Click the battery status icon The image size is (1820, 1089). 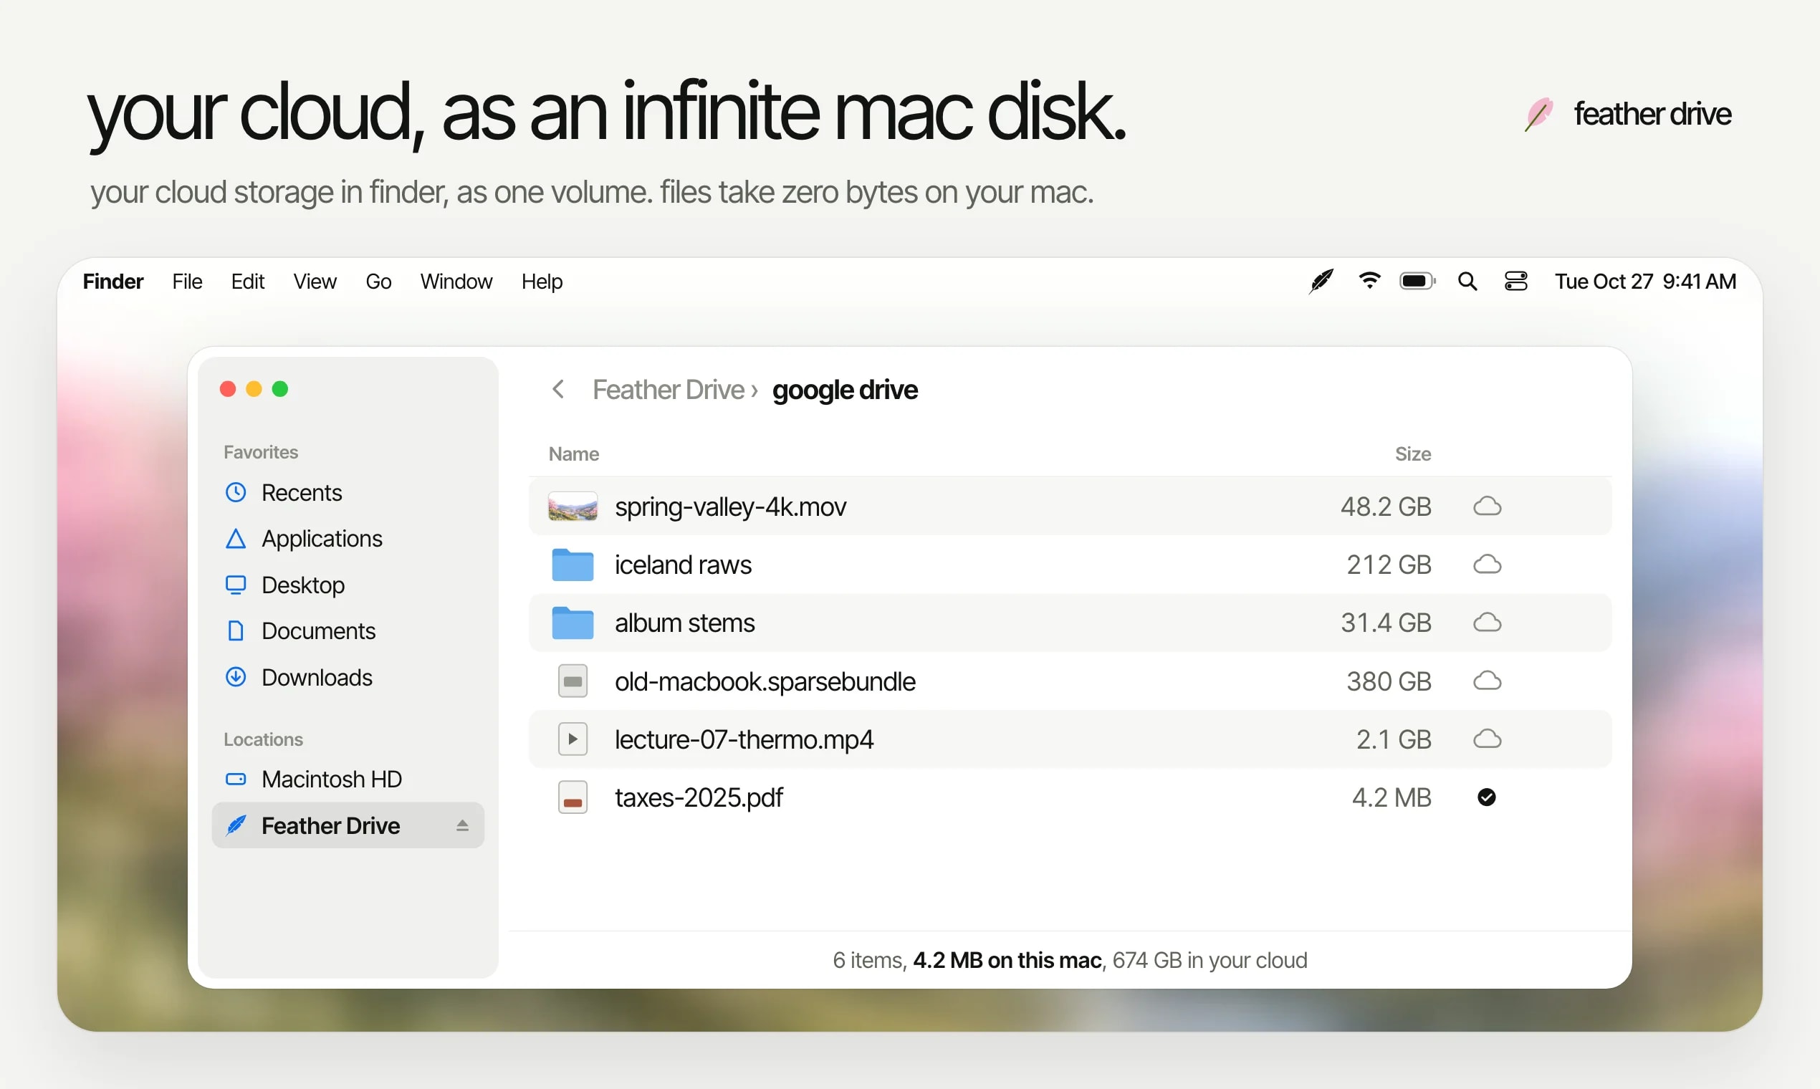coord(1417,281)
